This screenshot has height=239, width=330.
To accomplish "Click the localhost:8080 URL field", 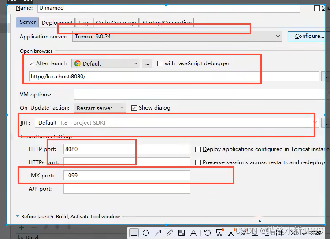I will pos(174,77).
